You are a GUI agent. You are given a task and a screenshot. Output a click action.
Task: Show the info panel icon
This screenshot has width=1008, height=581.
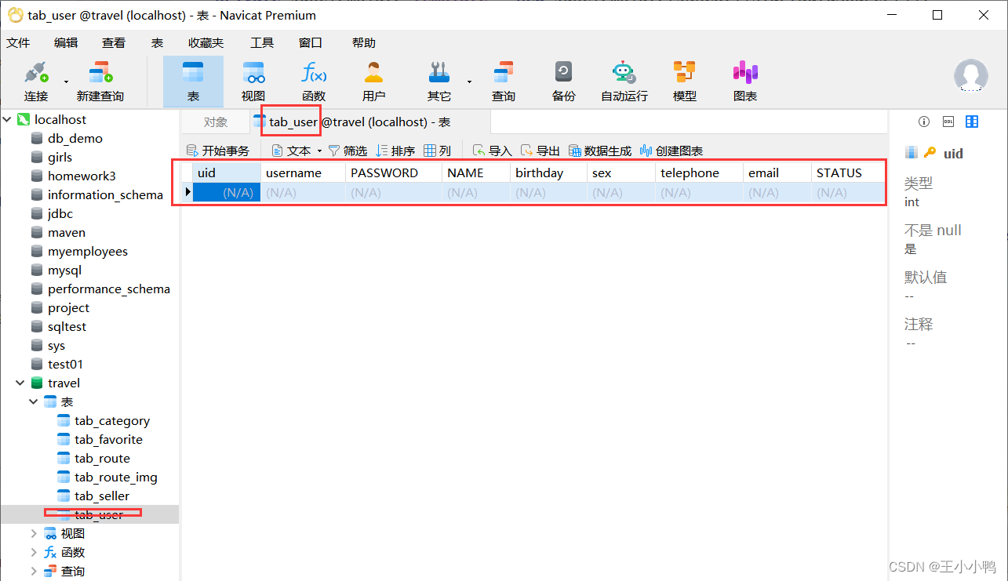point(924,122)
